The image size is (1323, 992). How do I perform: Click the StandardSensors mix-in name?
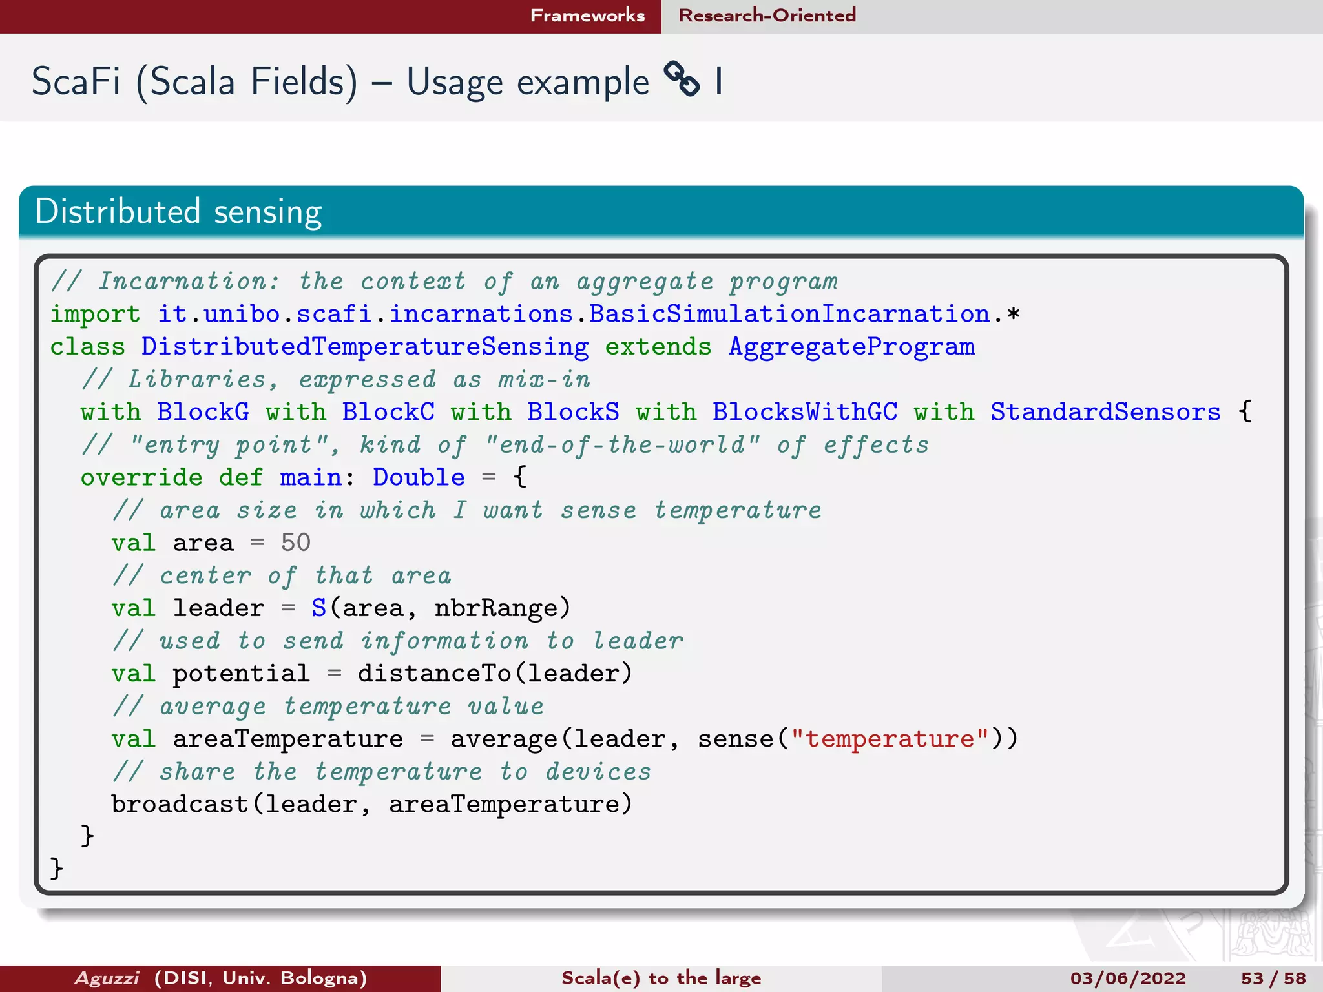(1105, 412)
